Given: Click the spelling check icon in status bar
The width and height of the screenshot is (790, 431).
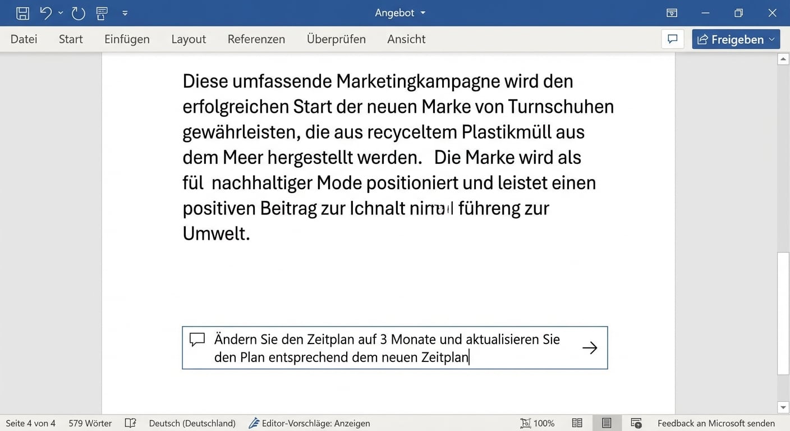Looking at the screenshot, I should (x=130, y=423).
